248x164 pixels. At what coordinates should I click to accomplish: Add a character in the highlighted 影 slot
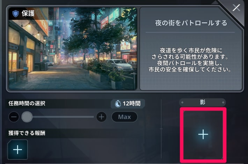pos(203,135)
